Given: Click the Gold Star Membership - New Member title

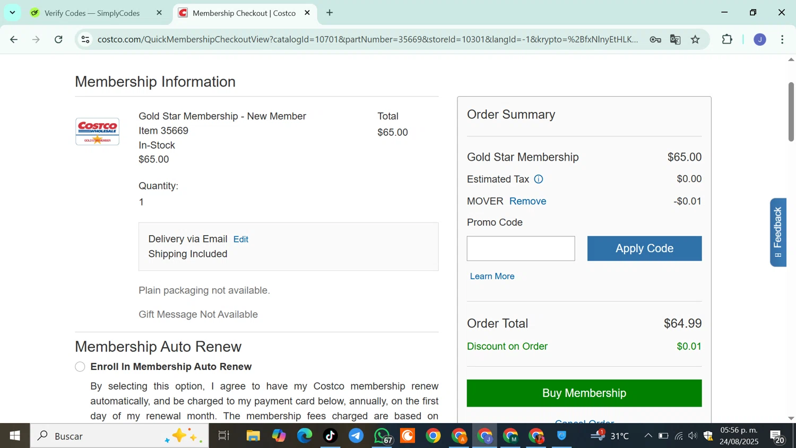Looking at the screenshot, I should click(x=222, y=116).
